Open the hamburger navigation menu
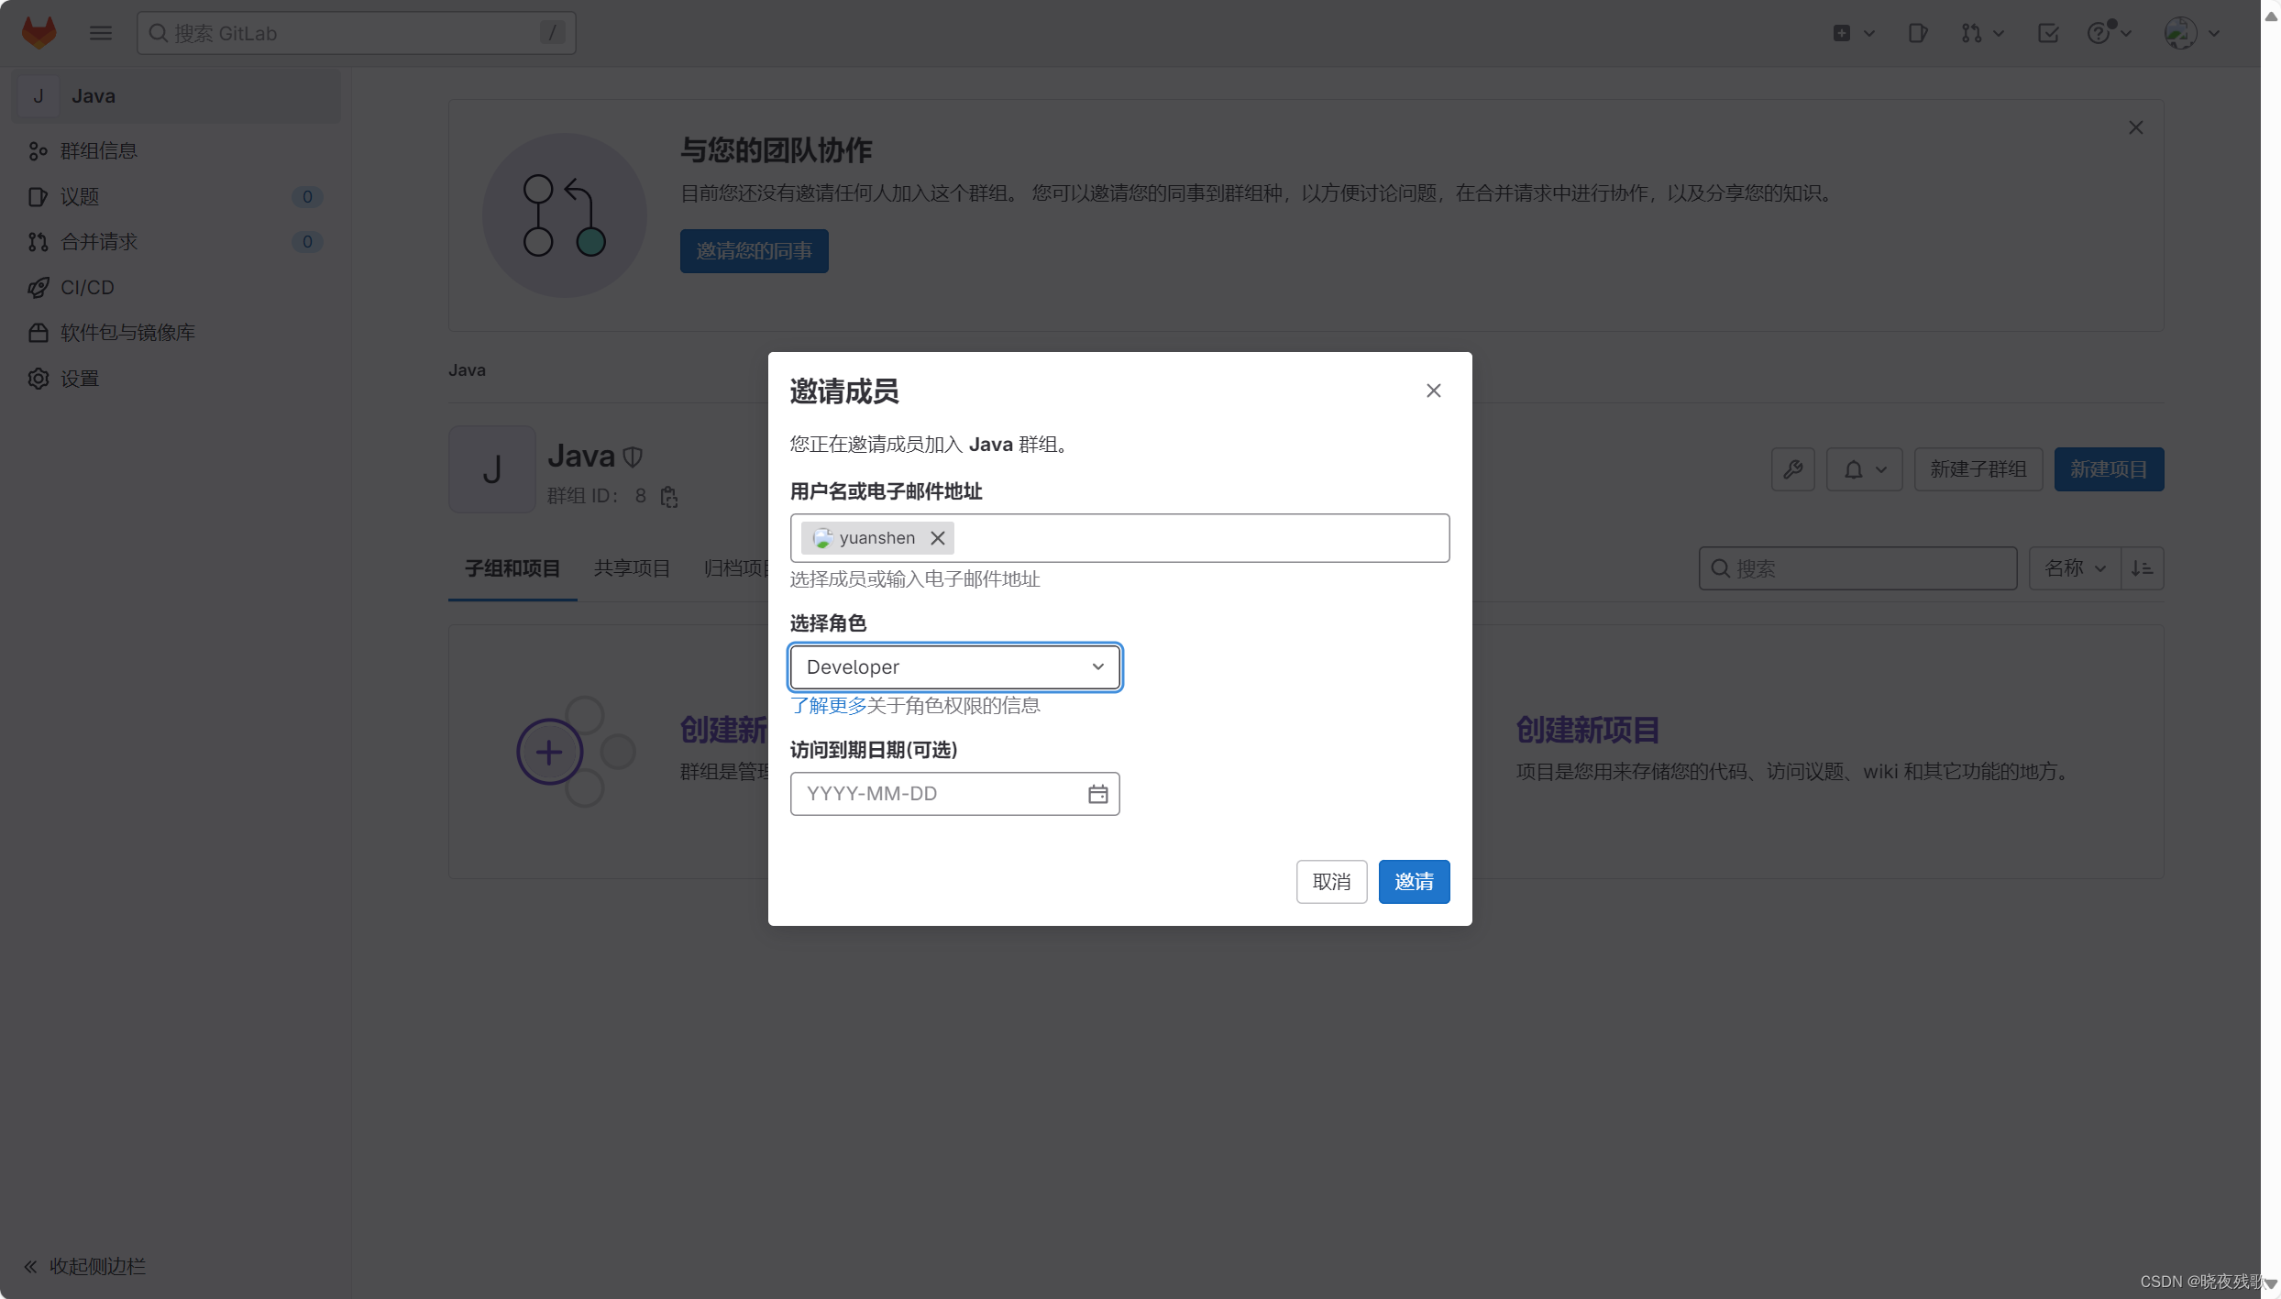The height and width of the screenshot is (1299, 2281). click(x=101, y=33)
